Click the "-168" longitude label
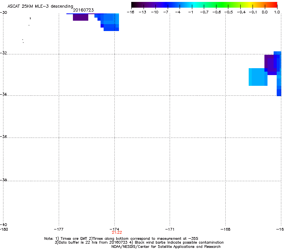The image size is (284, 249). click(225, 229)
